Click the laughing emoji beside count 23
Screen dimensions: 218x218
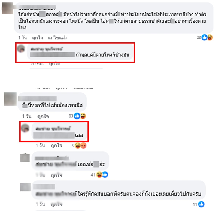[x=210, y=38]
